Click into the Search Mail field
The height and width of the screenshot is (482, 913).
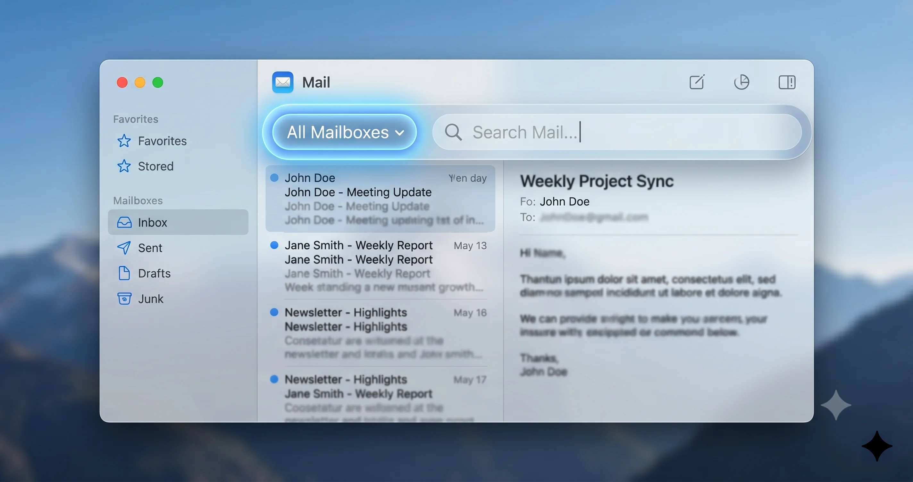coord(617,132)
